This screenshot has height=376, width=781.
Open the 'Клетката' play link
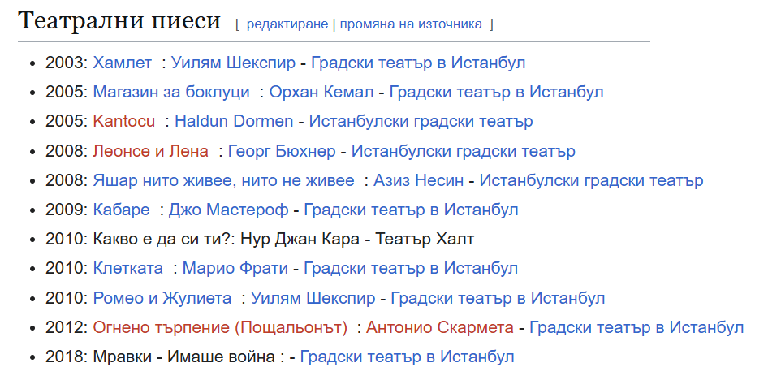coord(128,268)
